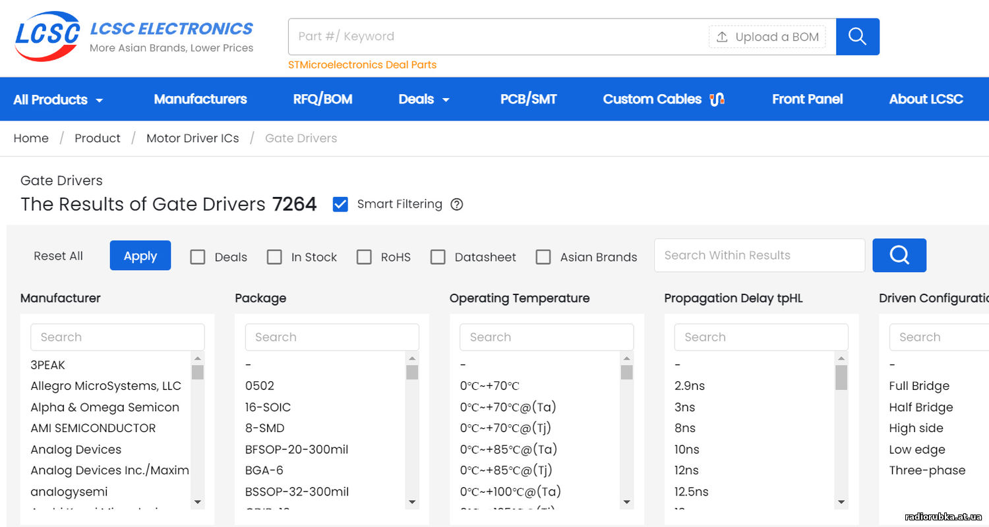Image resolution: width=989 pixels, height=527 pixels.
Task: Pick Three-phase configuration
Action: tap(928, 470)
